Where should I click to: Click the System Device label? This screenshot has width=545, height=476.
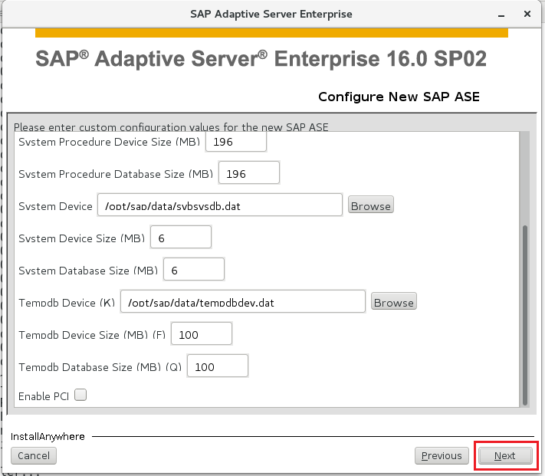[56, 206]
